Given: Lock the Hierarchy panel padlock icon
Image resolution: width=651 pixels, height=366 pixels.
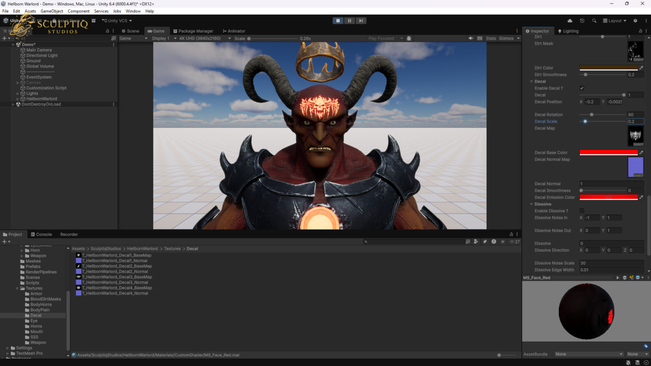Looking at the screenshot, I should (x=108, y=31).
